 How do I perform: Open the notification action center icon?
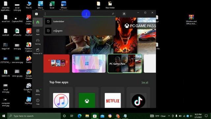(206, 116)
